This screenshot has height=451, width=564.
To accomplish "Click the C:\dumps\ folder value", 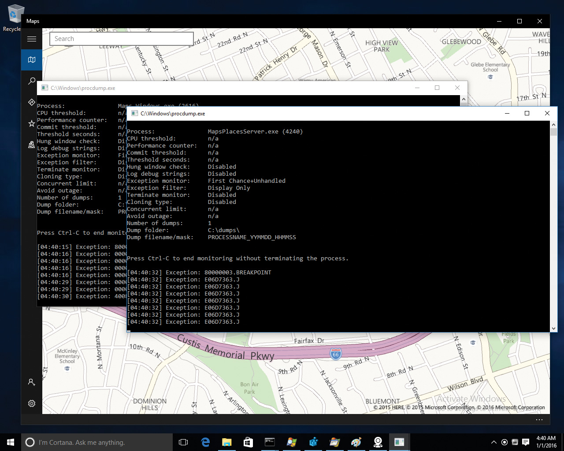I will tap(224, 230).
